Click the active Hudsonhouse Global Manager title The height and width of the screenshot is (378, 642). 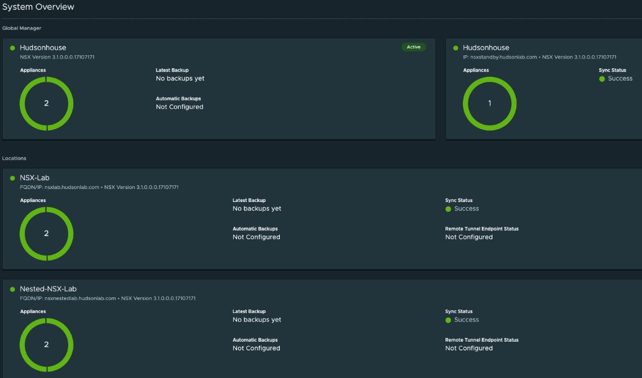coord(43,48)
